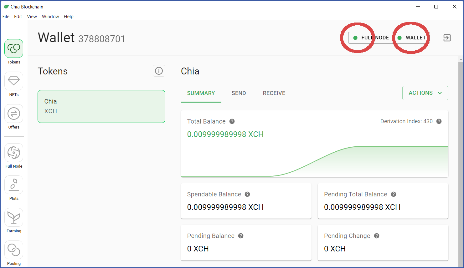464x268 pixels.
Task: Open the Edit menu
Action: 18,17
